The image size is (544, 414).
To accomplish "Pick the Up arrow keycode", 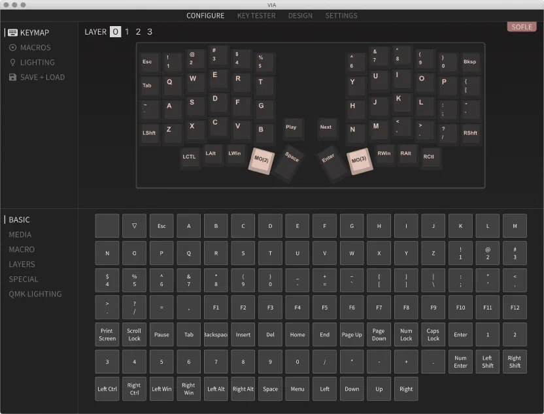I will click(x=379, y=389).
